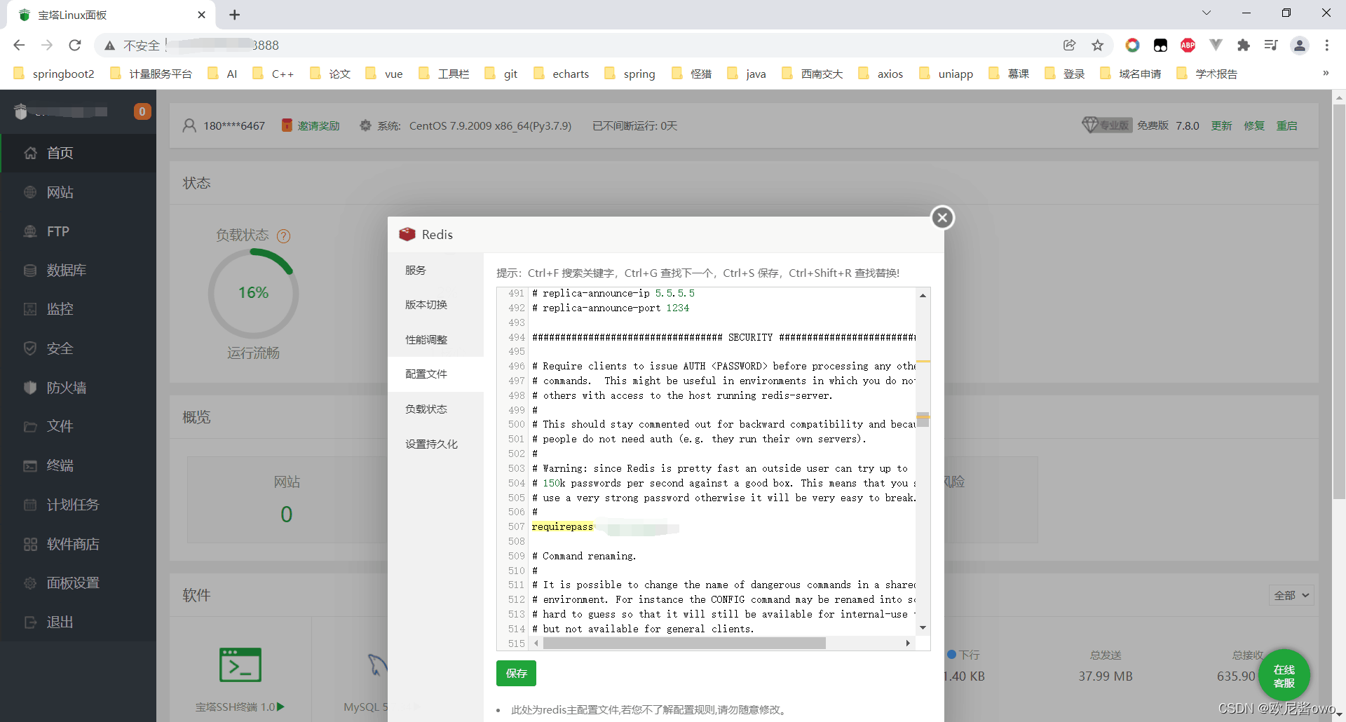Viewport: 1346px width, 722px height.
Task: Click the browser reload icon
Action: click(x=75, y=45)
